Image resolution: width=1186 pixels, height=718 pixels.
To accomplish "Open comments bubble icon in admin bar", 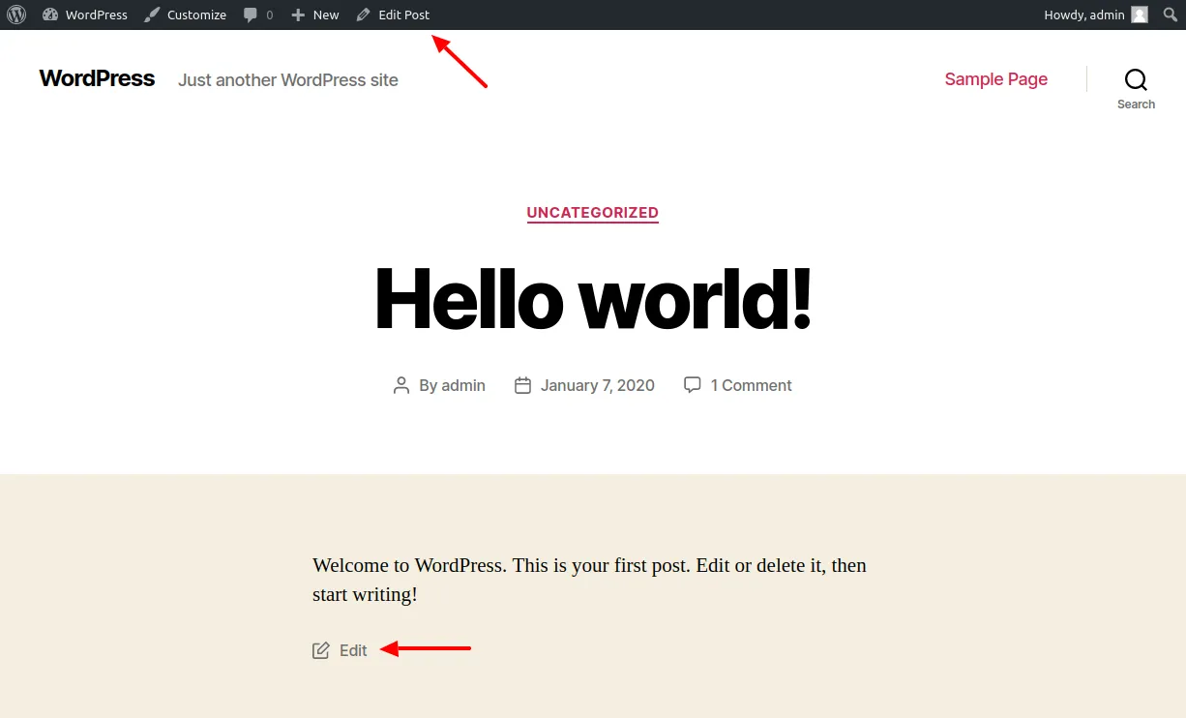I will 251,15.
